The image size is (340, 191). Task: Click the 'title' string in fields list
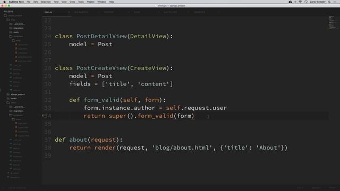[x=117, y=84]
